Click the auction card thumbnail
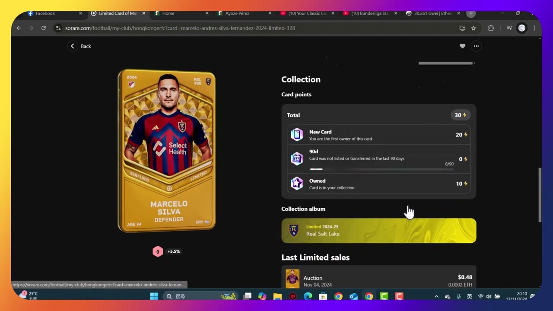The height and width of the screenshot is (311, 553). point(292,279)
